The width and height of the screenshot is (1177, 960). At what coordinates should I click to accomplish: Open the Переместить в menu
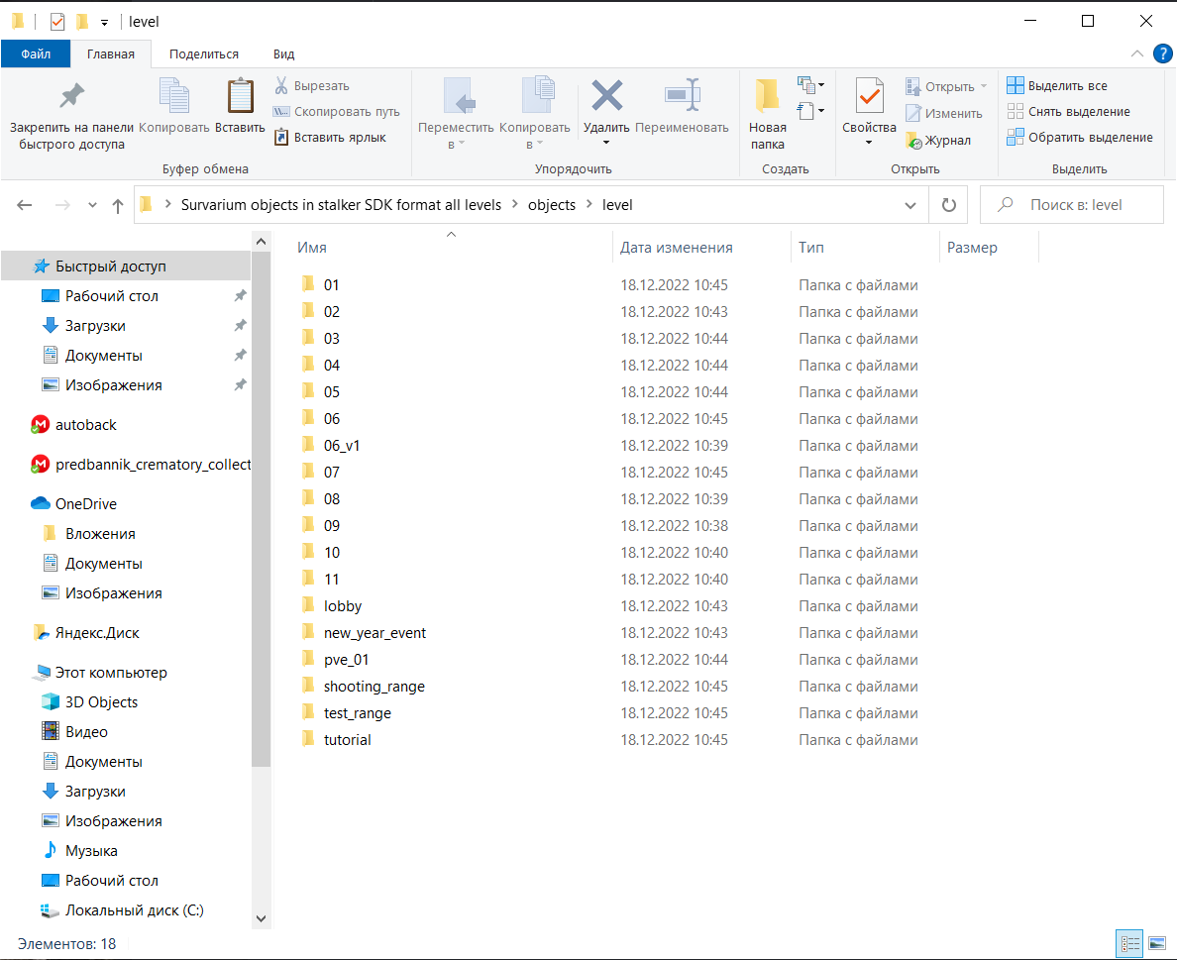[457, 113]
